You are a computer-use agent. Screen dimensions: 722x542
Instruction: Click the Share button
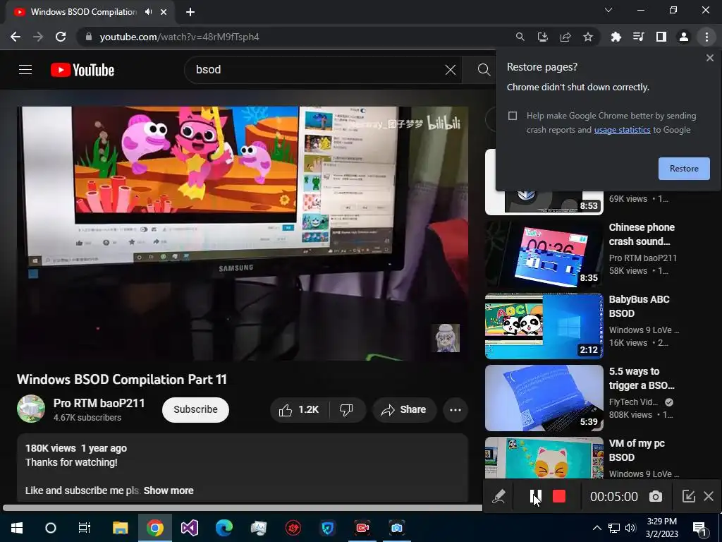click(x=404, y=410)
